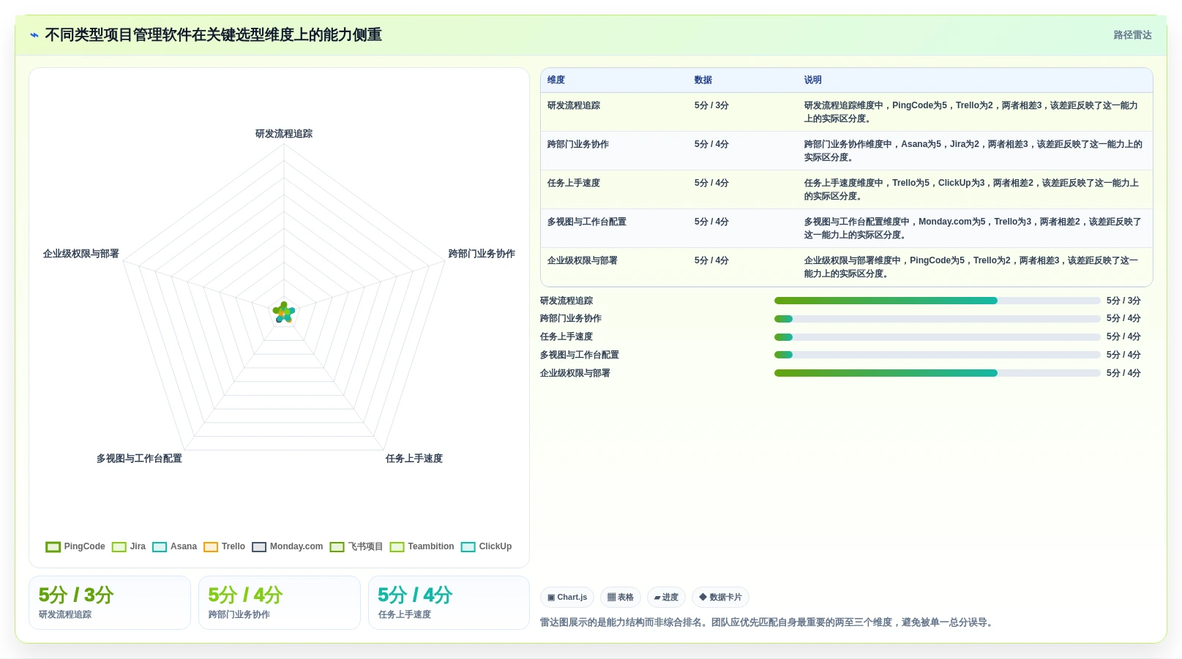Click the 跨部门业务协作 radar axis label
Screen dimensions: 1182x659
point(482,254)
